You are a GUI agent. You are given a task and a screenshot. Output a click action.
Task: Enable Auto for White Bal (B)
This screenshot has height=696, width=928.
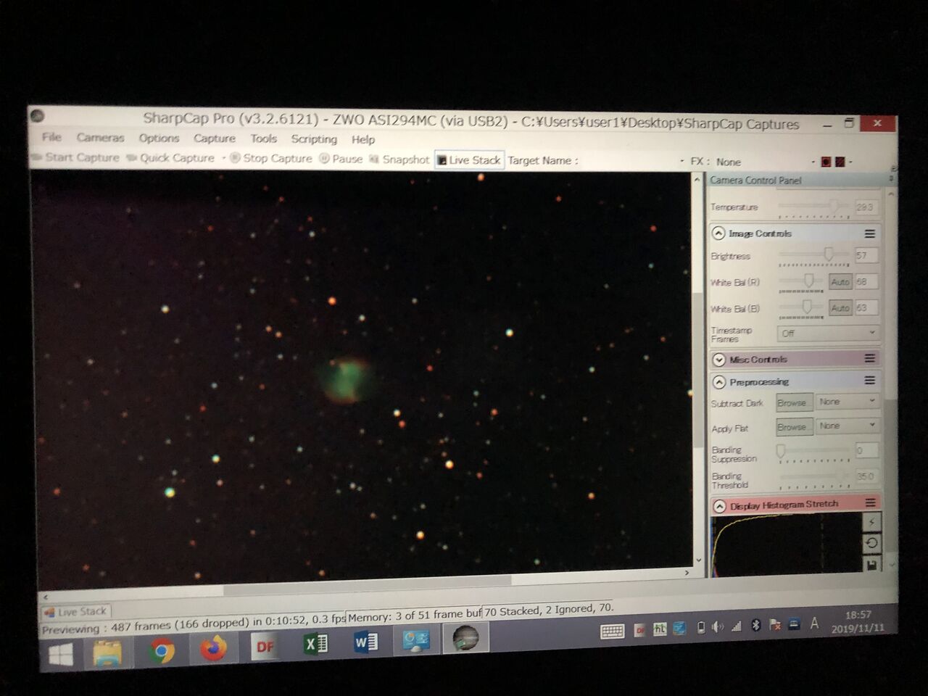[x=840, y=308]
